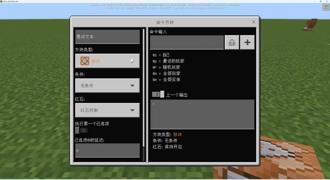This screenshot has width=330, height=180.
Task: Open the chat menu icon at top right
Action: pos(326,7)
